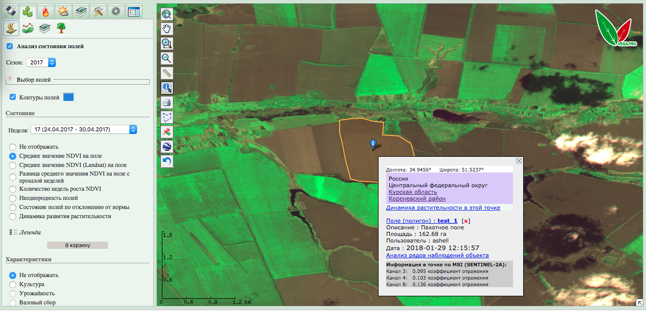Open the Сезон year dropdown

point(41,62)
